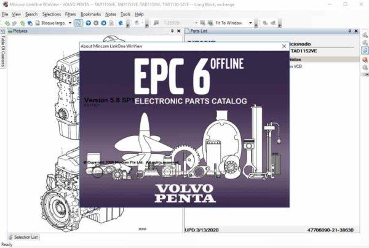Click the grayed bookmark tool icon

(x=137, y=23)
